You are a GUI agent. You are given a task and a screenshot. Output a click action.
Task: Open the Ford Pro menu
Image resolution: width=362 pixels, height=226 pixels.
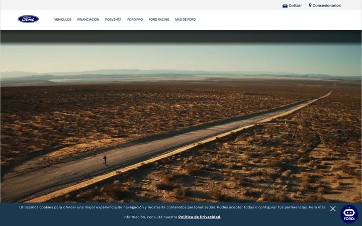pos(135,20)
